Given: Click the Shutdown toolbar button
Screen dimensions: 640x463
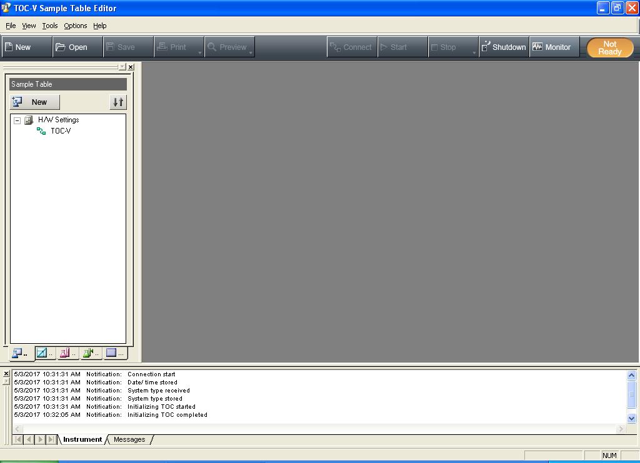Looking at the screenshot, I should pyautogui.click(x=504, y=47).
